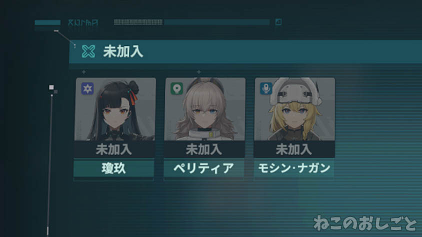
Task: Click 未加入 status under ペリティア portrait
Action: (x=204, y=149)
